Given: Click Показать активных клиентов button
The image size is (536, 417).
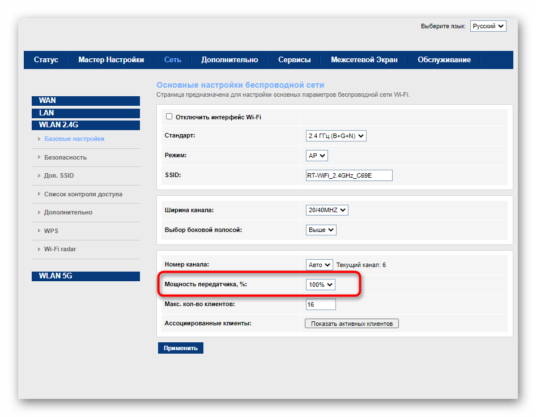Looking at the screenshot, I should coord(351,324).
